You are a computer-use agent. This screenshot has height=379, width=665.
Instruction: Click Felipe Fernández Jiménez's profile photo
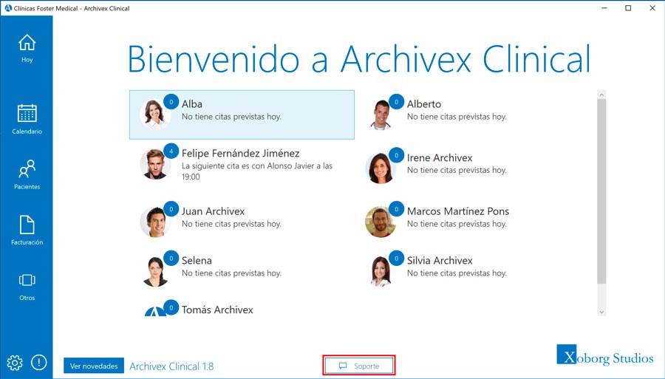pyautogui.click(x=155, y=163)
